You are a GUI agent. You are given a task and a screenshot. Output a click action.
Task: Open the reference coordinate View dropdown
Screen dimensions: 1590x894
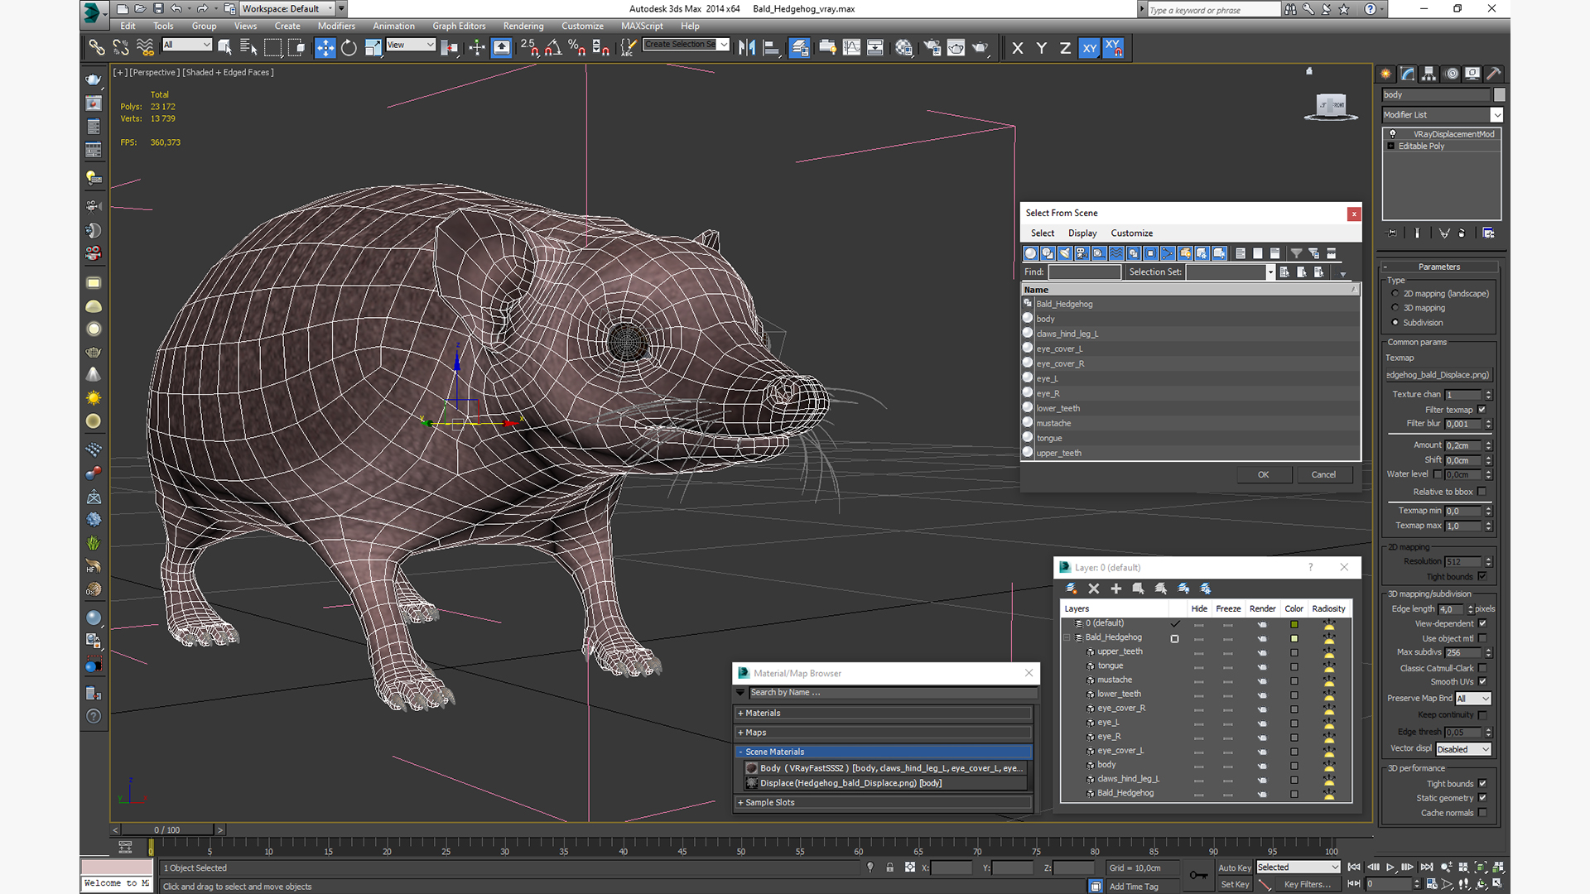411,45
